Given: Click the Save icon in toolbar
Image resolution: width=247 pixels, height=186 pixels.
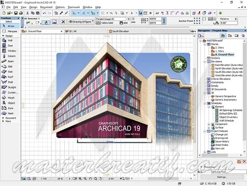Looking at the screenshot, I should (16, 13).
